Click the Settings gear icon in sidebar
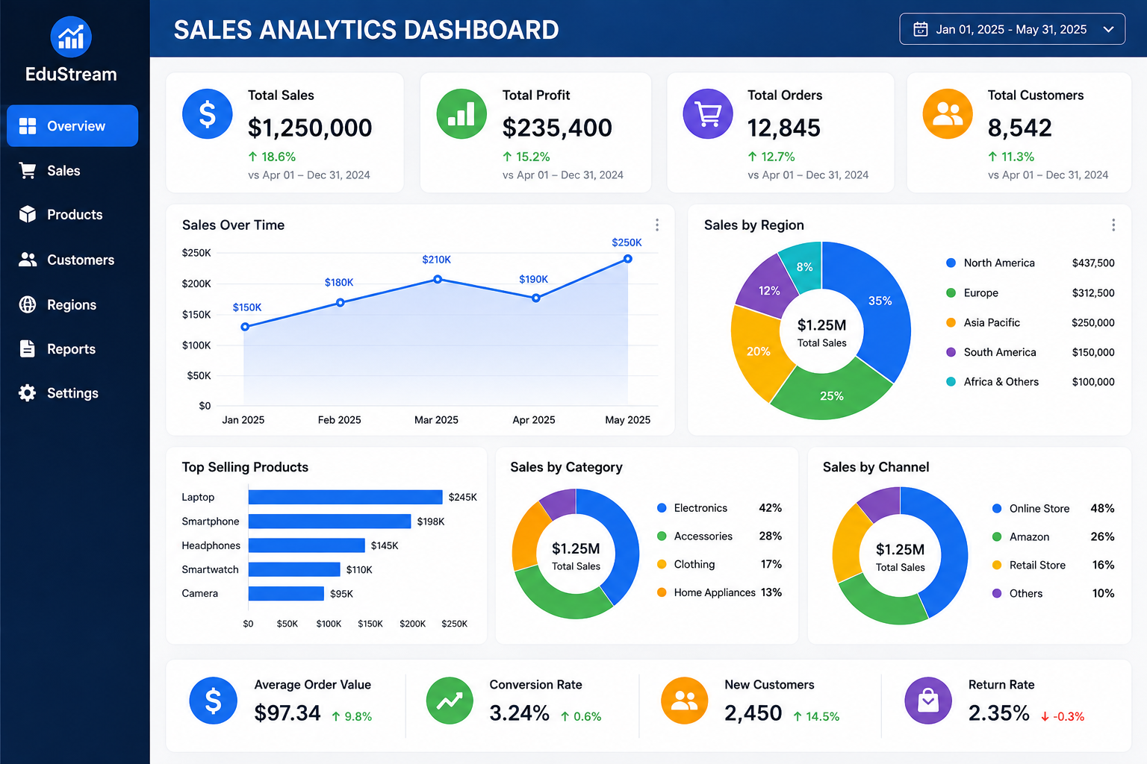Viewport: 1147px width, 764px height. tap(28, 393)
